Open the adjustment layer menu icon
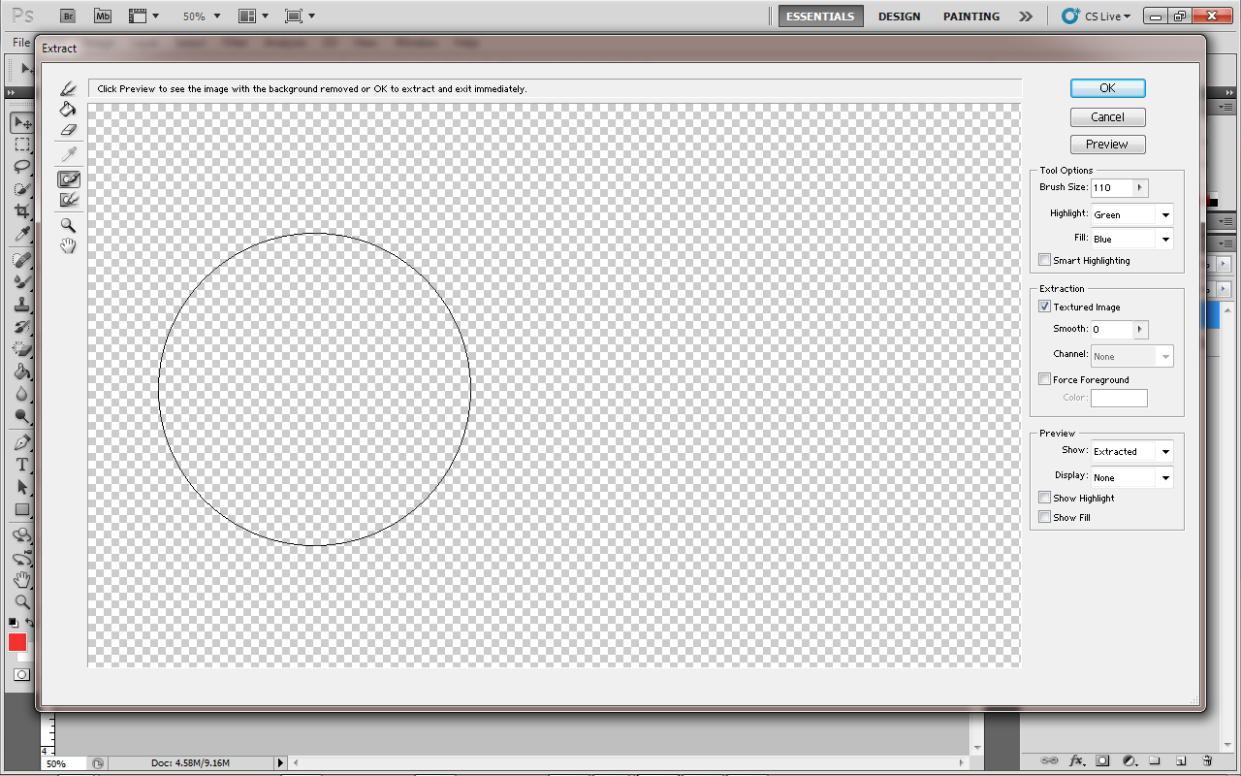Viewport: 1241px width, 776px height. [x=1129, y=761]
